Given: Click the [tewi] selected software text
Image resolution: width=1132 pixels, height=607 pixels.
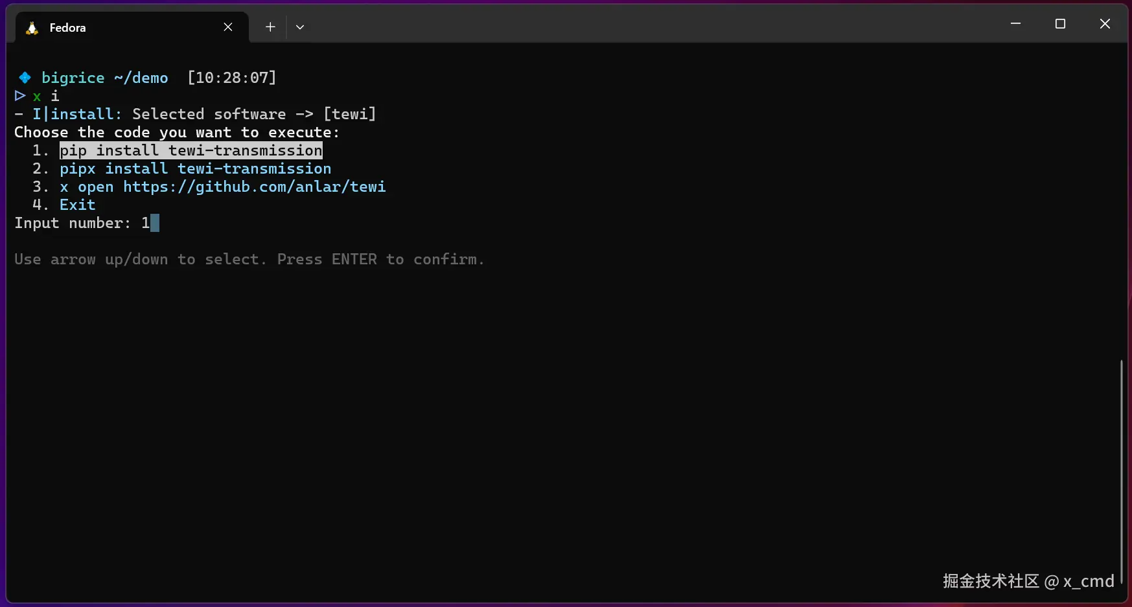Looking at the screenshot, I should pos(350,114).
